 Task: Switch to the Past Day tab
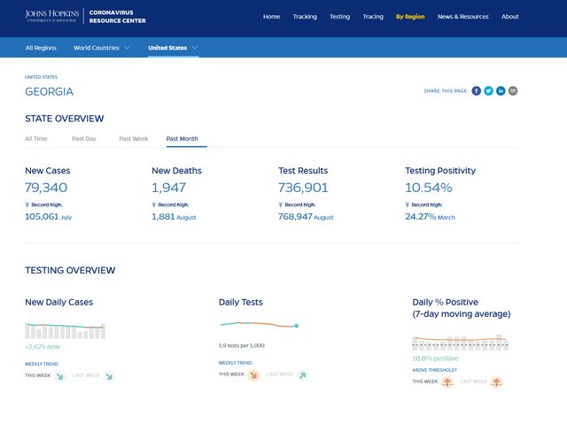click(84, 139)
